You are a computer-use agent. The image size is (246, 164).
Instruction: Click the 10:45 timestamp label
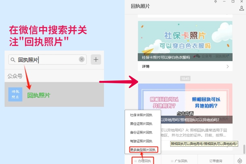(x=185, y=79)
